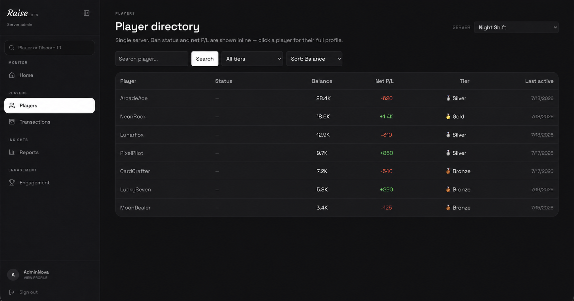Click the Player column header
This screenshot has width=574, height=301.
[x=128, y=81]
